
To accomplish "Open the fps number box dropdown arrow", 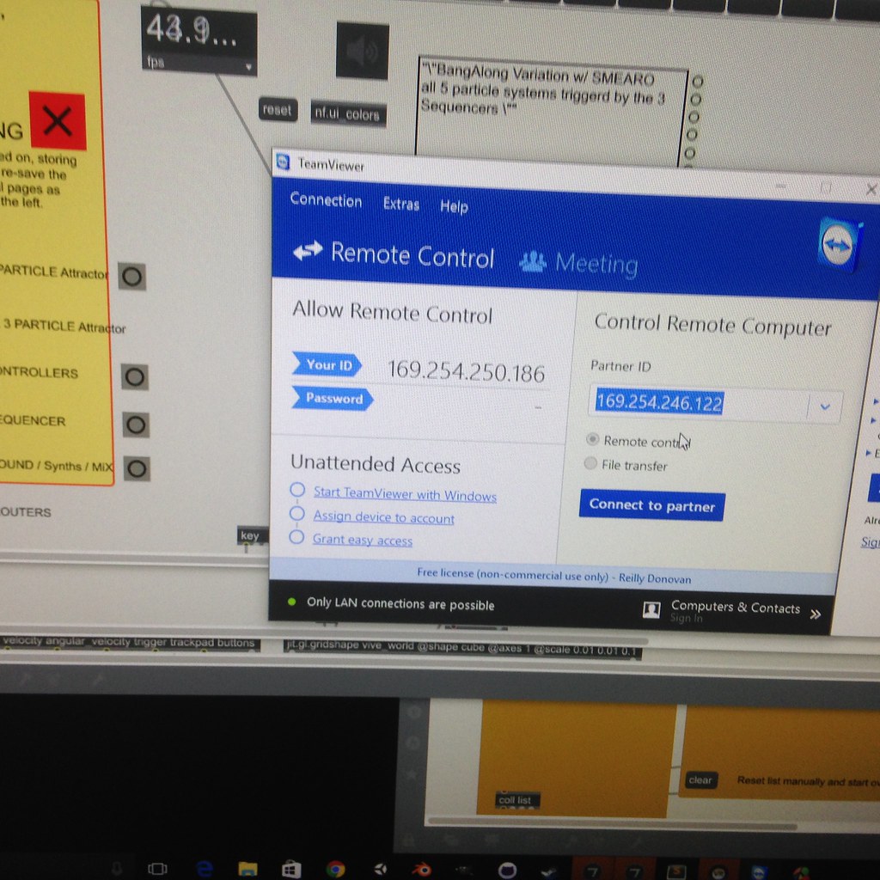I will (248, 67).
